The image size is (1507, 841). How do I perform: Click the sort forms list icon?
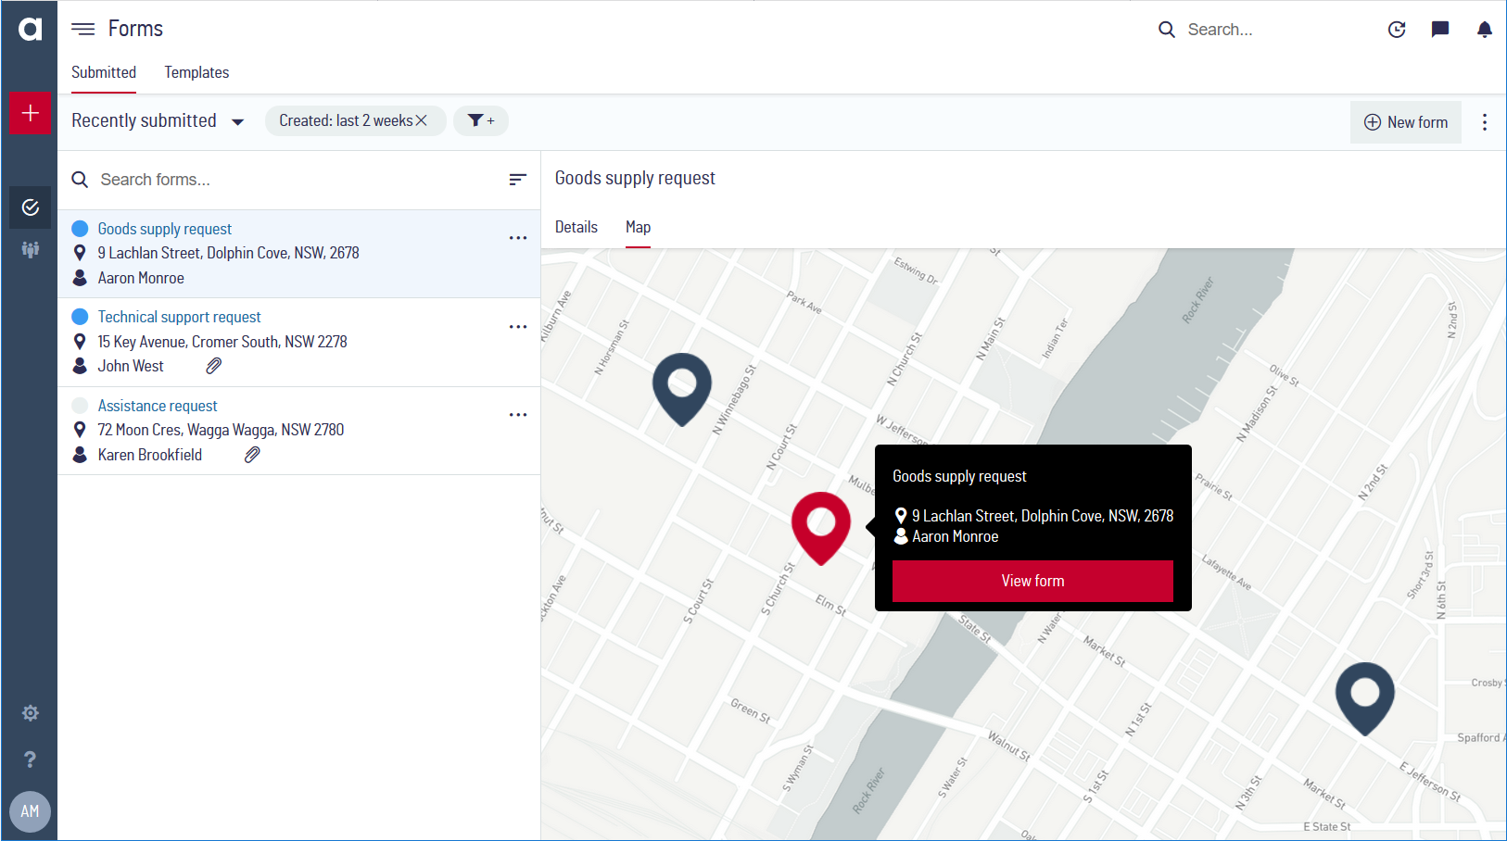click(518, 180)
